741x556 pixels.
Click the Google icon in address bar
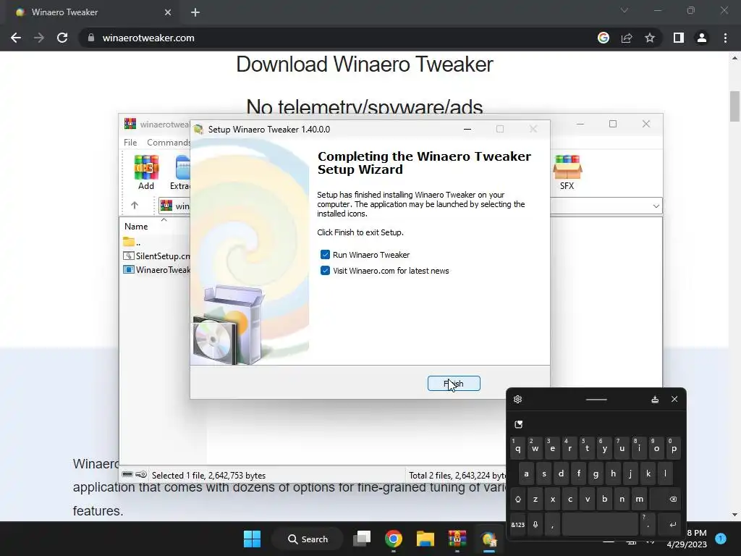click(x=604, y=38)
